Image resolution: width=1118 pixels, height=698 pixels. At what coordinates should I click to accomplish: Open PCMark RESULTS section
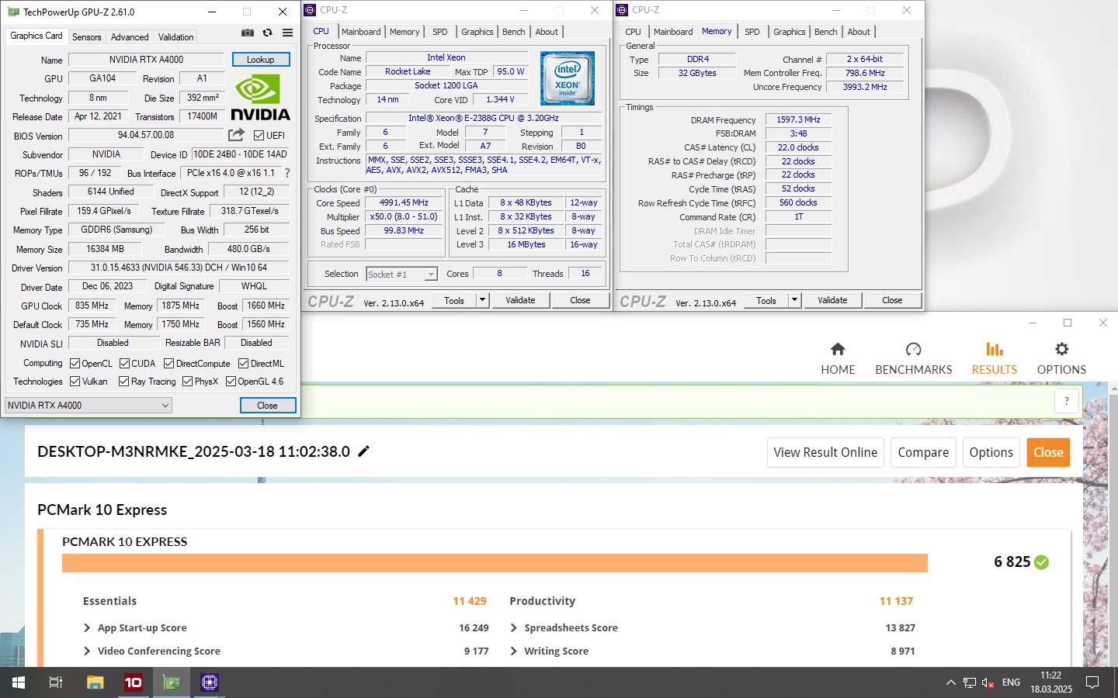pyautogui.click(x=995, y=359)
